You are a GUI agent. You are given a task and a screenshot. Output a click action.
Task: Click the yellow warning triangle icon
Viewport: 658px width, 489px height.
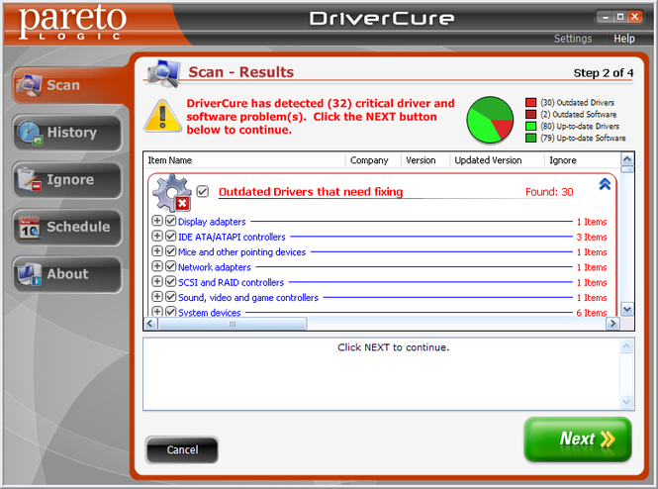click(163, 116)
